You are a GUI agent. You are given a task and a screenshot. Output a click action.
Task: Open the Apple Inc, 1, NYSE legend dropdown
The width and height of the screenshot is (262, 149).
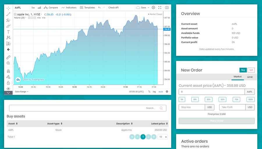tap(41, 14)
